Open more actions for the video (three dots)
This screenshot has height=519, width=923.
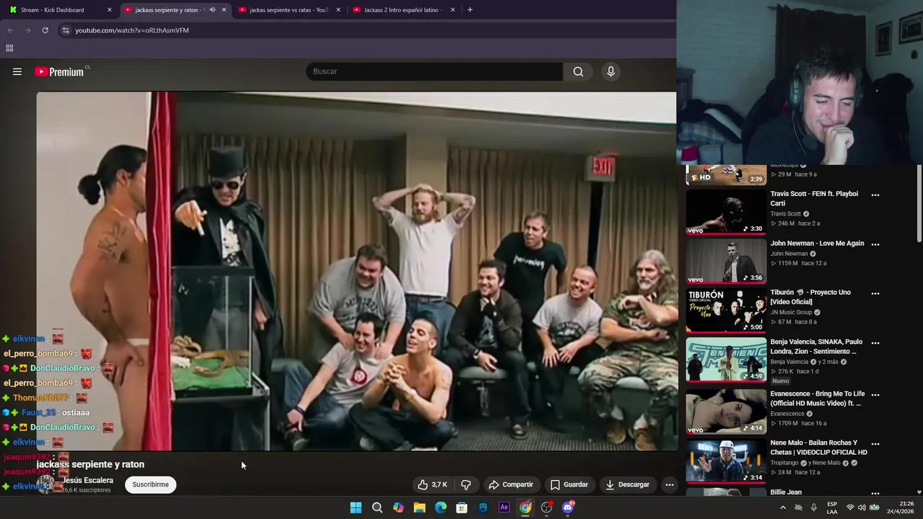[x=669, y=484]
